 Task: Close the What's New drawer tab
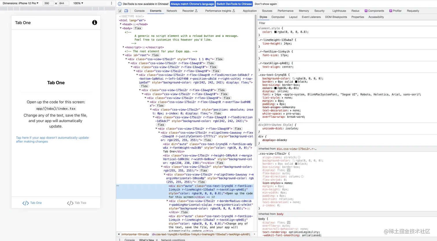click(x=157, y=240)
